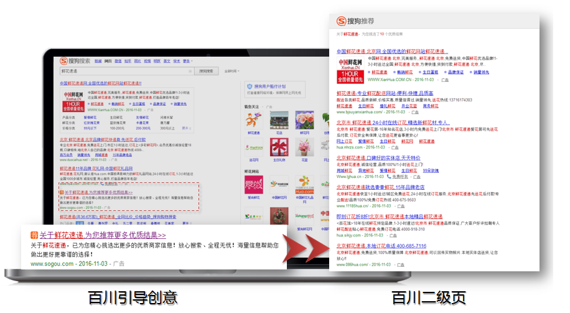Open the 北京鲜花速递就选香香鲜花 result
Viewport: 570px width, 313px height.
tap(380, 187)
